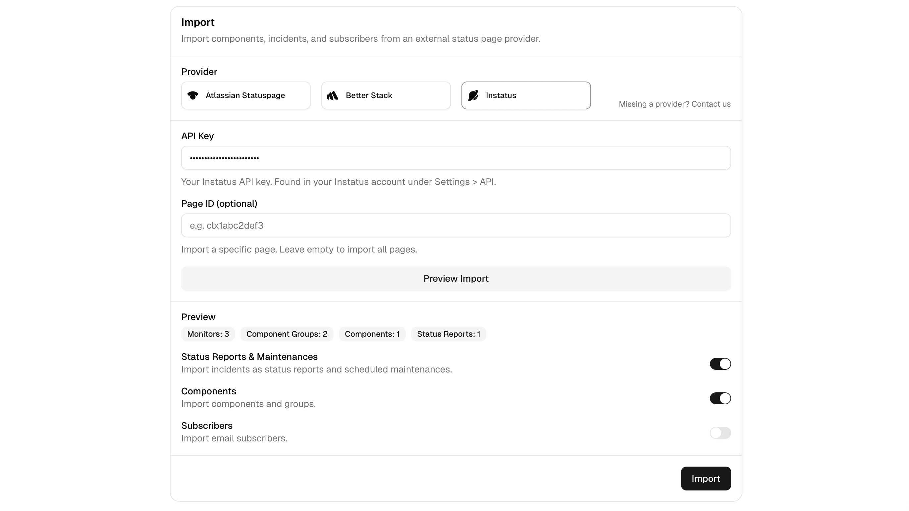Viewport: 909px width, 511px height.
Task: Click the Better Stack mountains logo
Action: [x=333, y=95]
